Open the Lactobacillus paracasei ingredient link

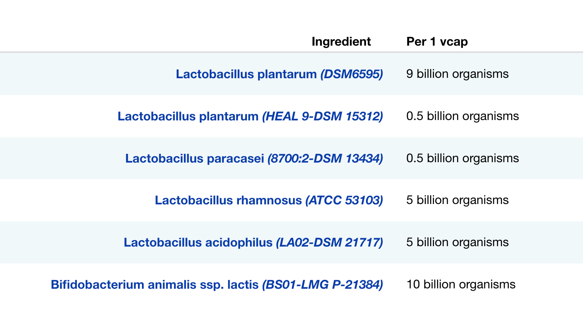195,158
